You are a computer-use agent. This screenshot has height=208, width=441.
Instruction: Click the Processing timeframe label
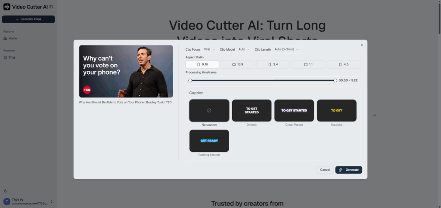tap(201, 72)
